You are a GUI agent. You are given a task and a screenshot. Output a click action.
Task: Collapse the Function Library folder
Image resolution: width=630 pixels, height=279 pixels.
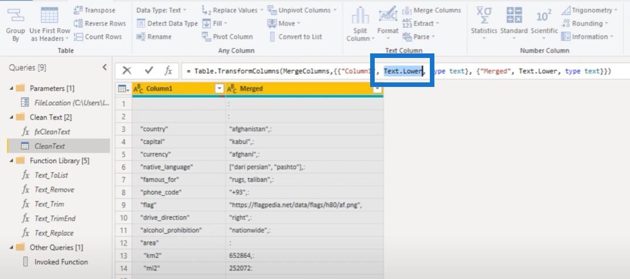tap(11, 161)
